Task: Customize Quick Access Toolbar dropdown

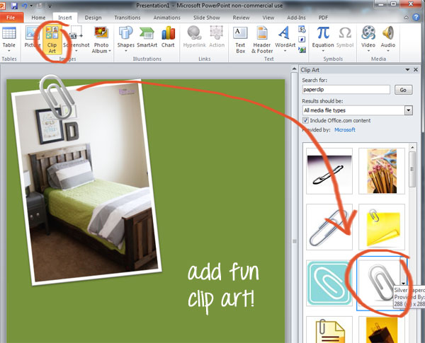Action: [x=50, y=6]
